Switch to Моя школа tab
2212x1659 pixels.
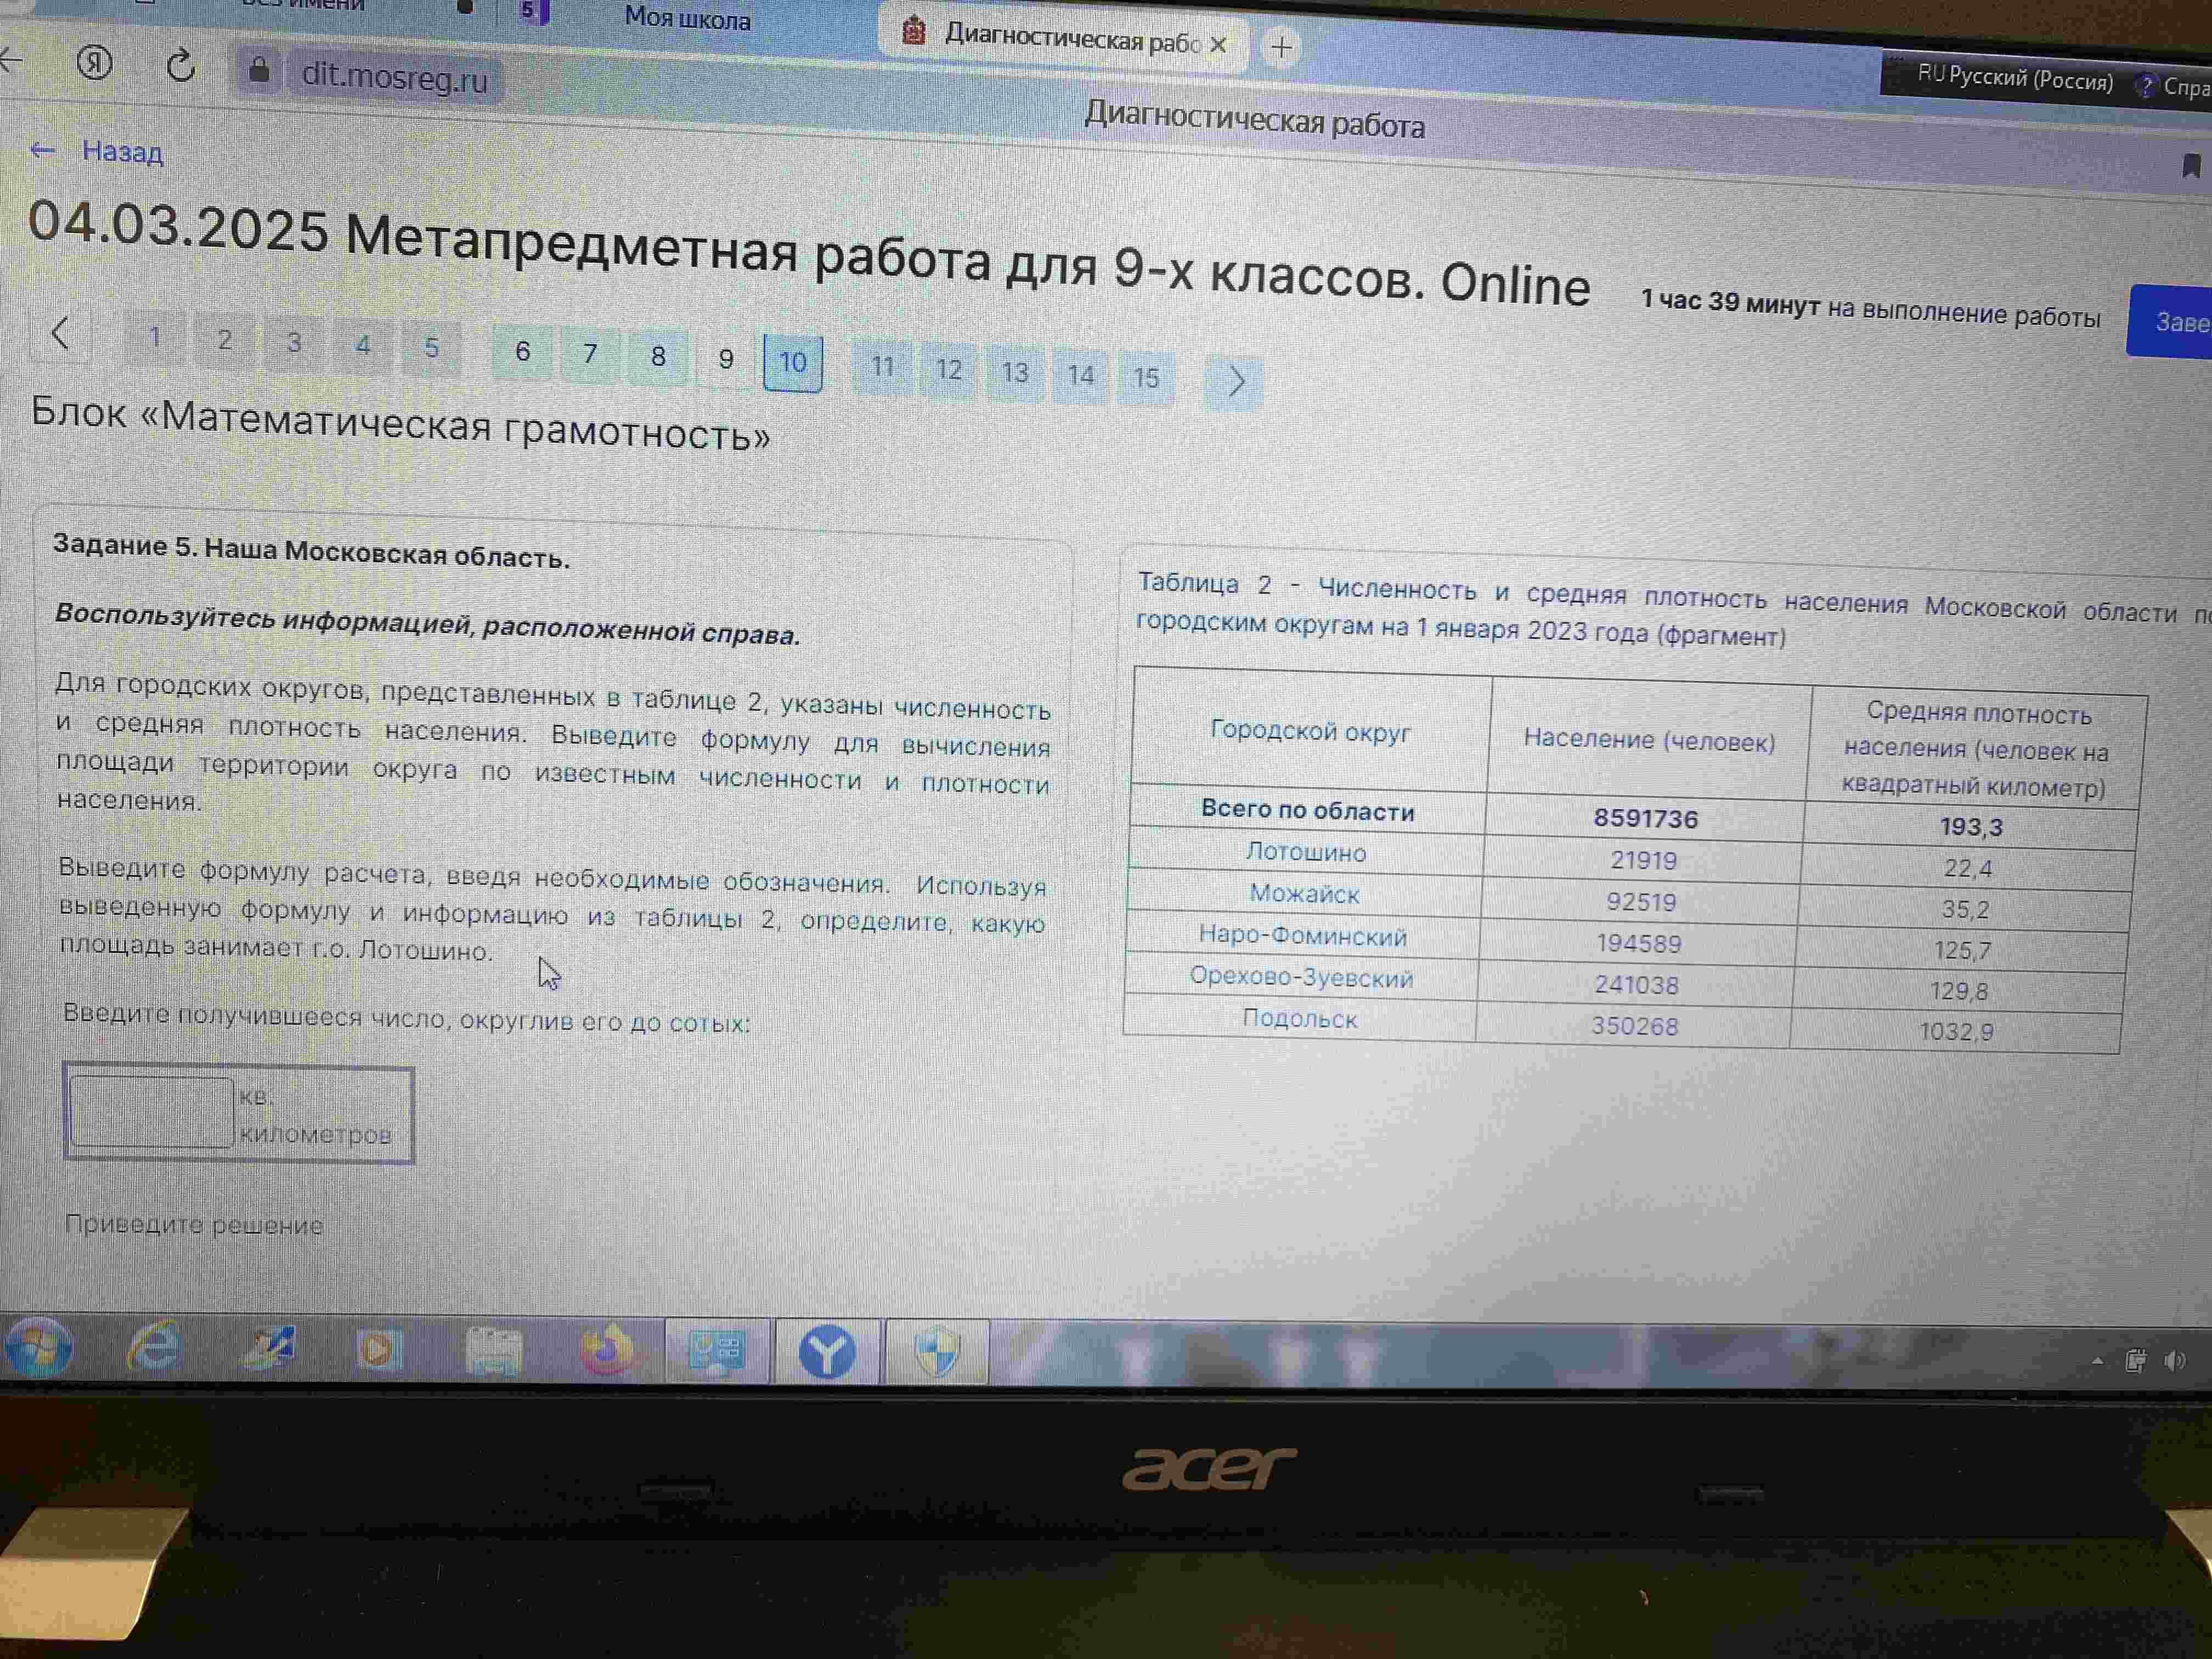click(687, 18)
